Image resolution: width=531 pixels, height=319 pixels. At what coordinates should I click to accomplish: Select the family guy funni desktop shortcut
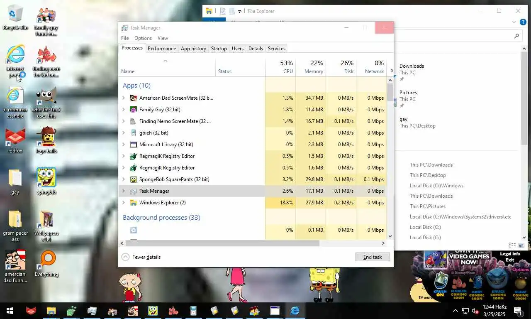coord(46,21)
